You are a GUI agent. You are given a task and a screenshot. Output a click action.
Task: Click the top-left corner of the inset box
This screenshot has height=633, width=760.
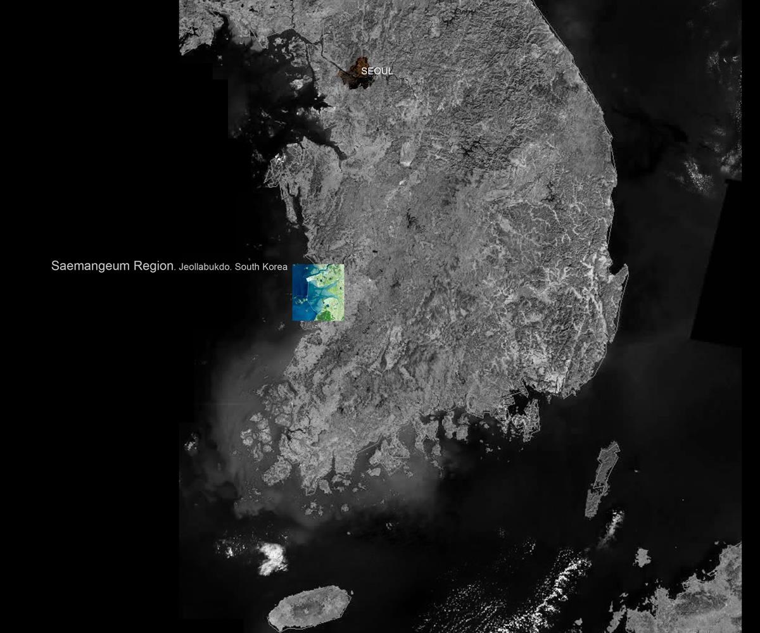pyautogui.click(x=293, y=263)
